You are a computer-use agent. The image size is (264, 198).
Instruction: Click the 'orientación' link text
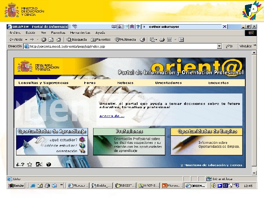pyautogui.click(x=67, y=151)
